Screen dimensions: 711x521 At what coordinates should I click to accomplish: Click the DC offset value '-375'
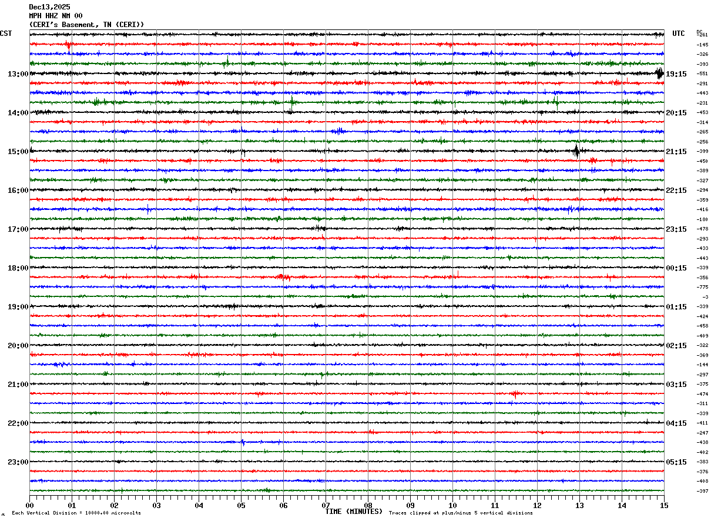tap(702, 385)
